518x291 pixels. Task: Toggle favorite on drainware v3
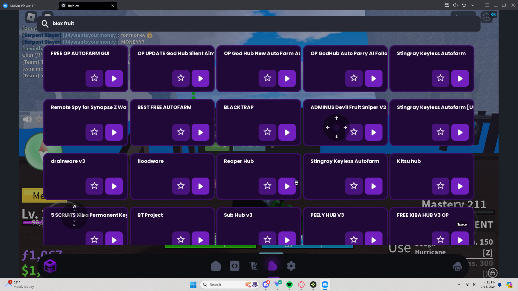coord(94,186)
